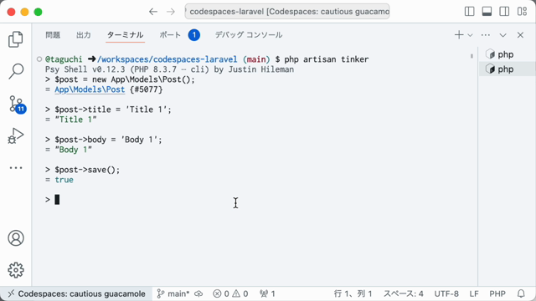Viewport: 536px width, 301px height.
Task: Change the PHP language mode
Action: coord(497,293)
